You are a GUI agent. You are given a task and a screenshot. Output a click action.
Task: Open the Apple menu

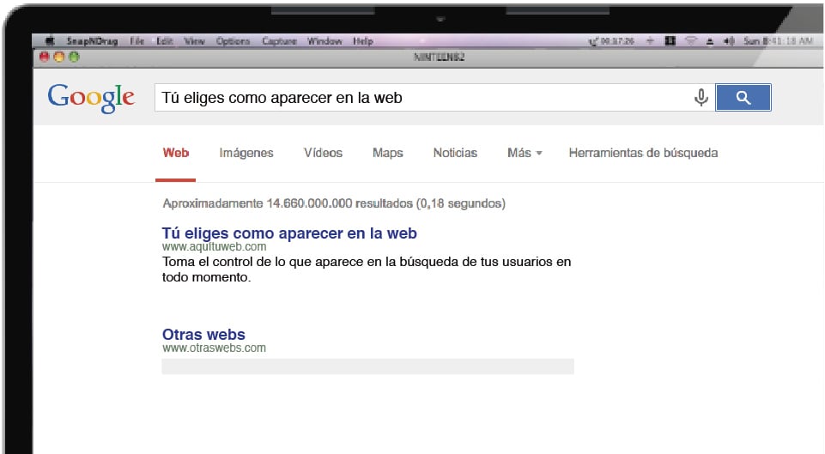coord(50,41)
